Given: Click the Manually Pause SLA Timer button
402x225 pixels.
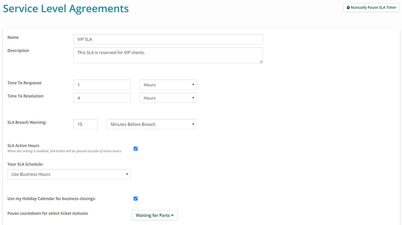Looking at the screenshot, I should pyautogui.click(x=371, y=8).
